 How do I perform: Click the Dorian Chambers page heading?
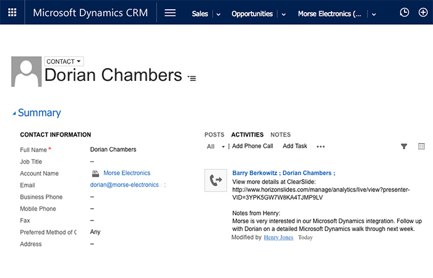click(x=113, y=75)
